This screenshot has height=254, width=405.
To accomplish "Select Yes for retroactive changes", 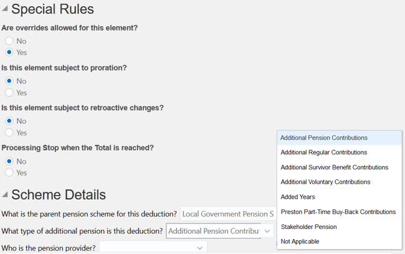I will (x=9, y=133).
